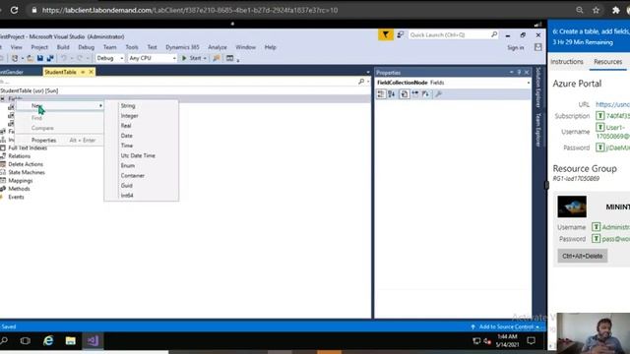Click the feedback icon beside Quick Launch
The image size is (630, 354).
[x=401, y=35]
